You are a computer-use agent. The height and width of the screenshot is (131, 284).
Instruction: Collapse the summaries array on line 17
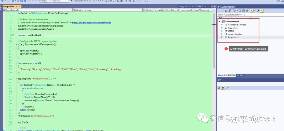(17, 63)
